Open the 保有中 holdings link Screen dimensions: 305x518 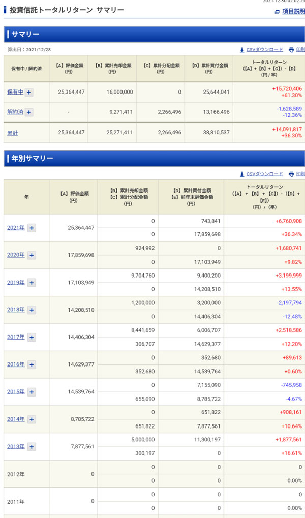pos(15,92)
